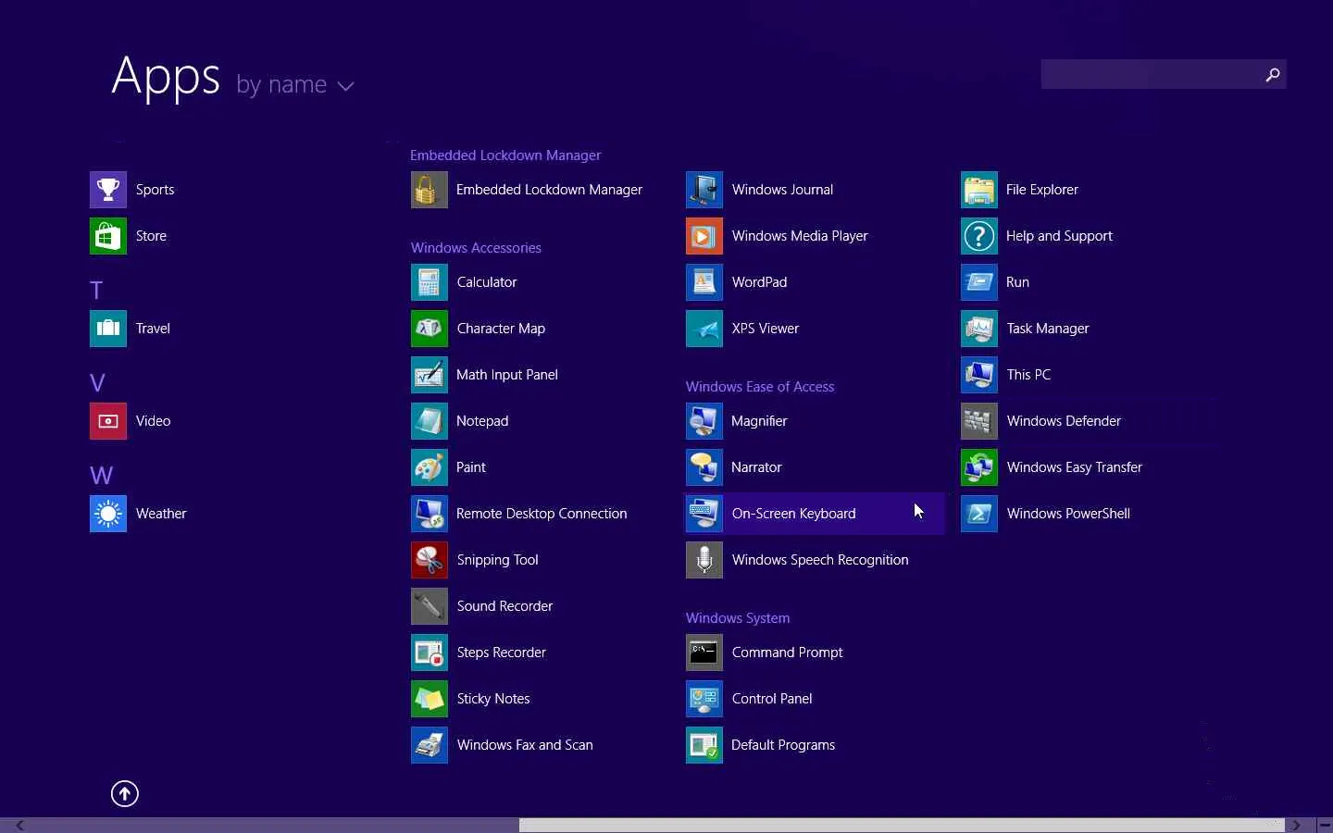Screen dimensions: 1333x833
Task: Click the 'Windows Fax and Scan' label
Action: tap(525, 745)
